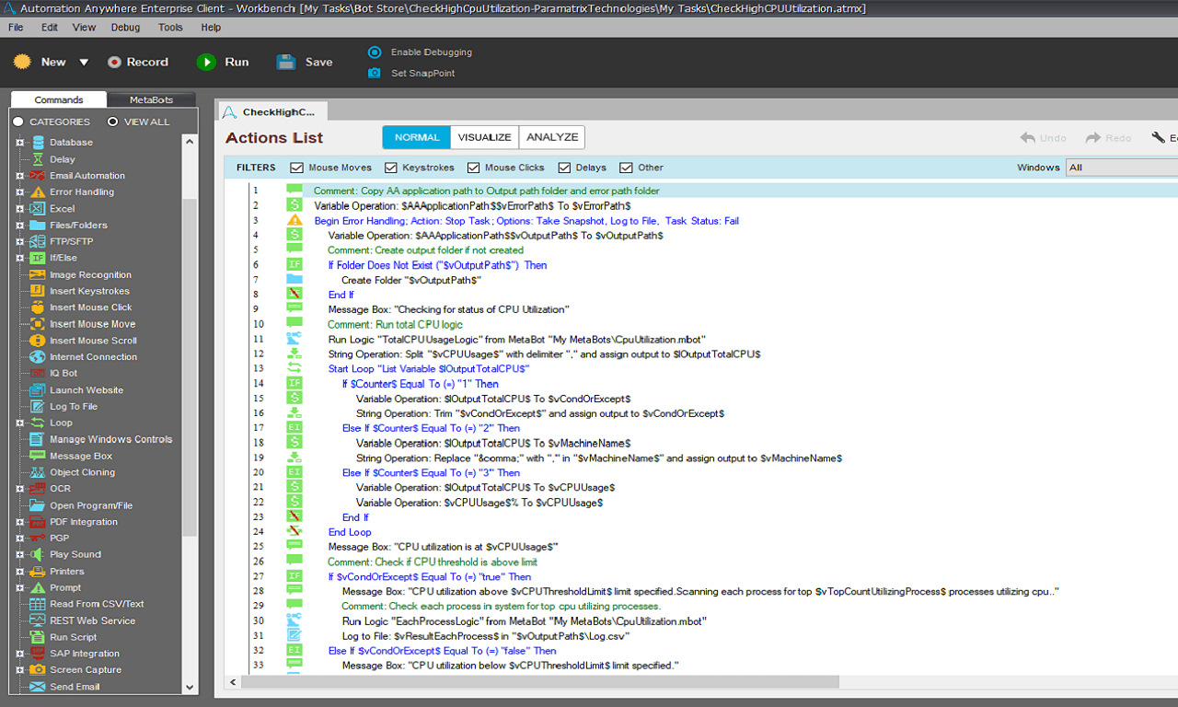Image resolution: width=1178 pixels, height=707 pixels.
Task: Toggle the Mouse Moves filter checkbox
Action: point(296,168)
